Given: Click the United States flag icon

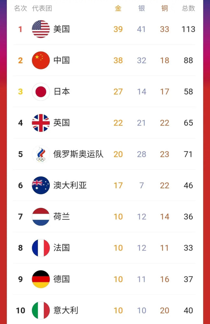Looking at the screenshot, I should click(41, 29).
